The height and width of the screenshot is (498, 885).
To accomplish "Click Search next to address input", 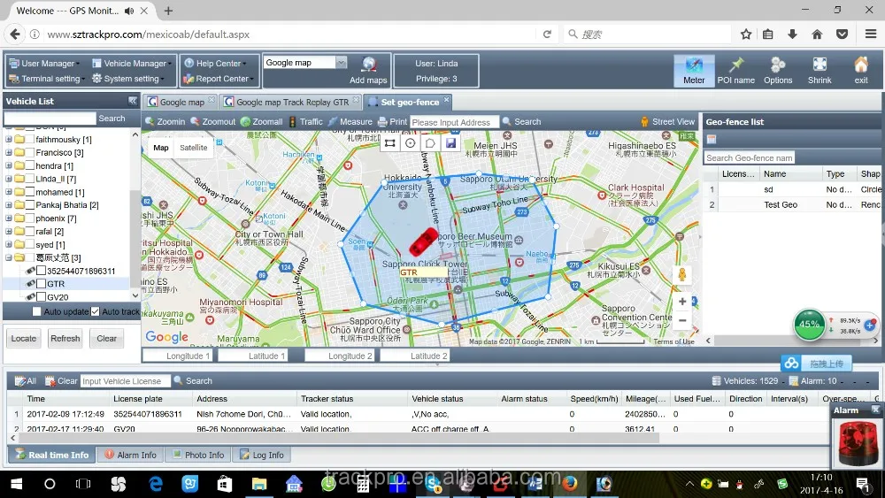I will (x=522, y=122).
